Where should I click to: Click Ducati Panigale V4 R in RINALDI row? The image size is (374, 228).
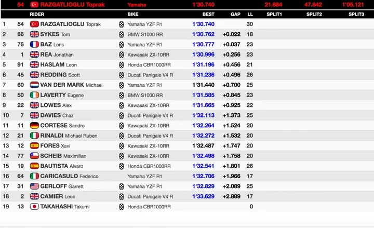tap(150, 136)
